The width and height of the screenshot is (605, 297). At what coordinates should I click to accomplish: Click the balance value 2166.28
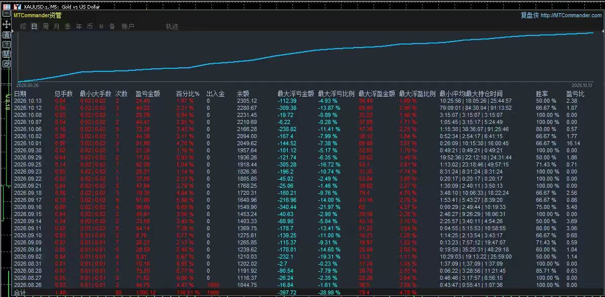[x=247, y=129]
